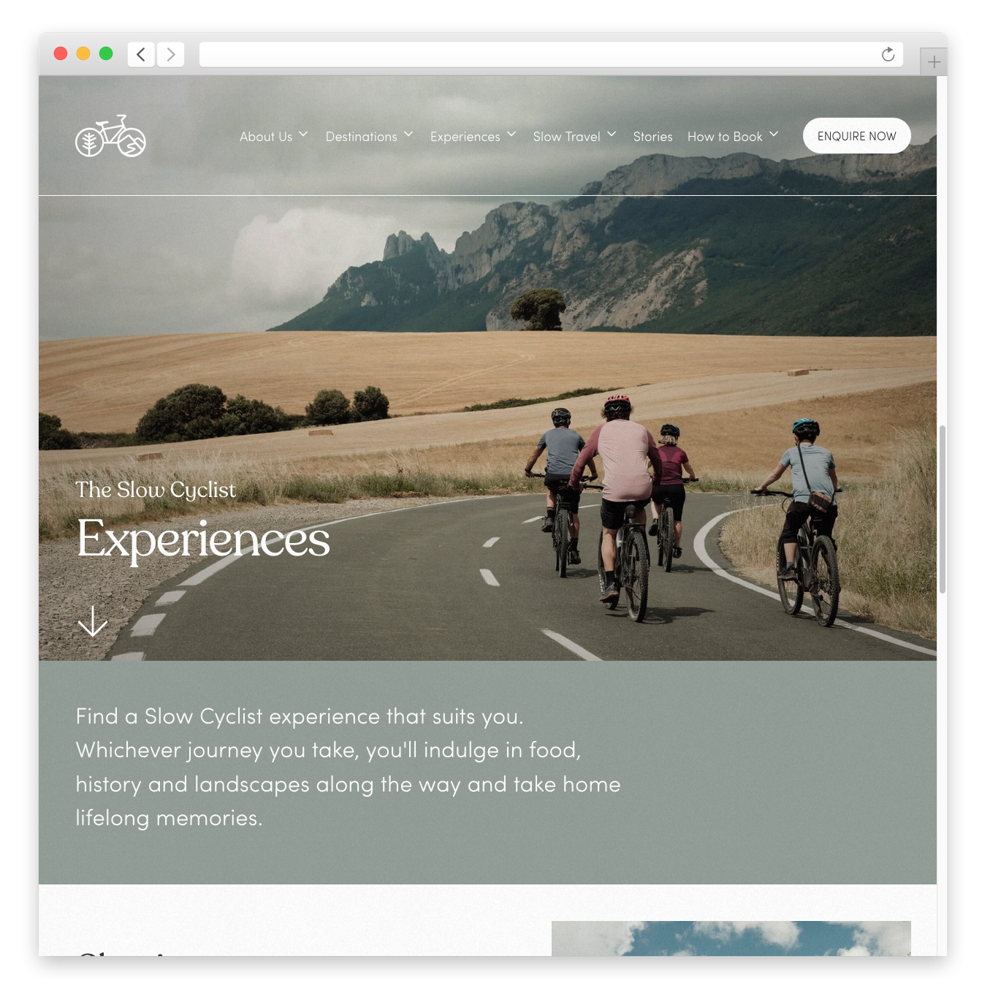
Task: Click the browser address bar
Action: (x=537, y=55)
